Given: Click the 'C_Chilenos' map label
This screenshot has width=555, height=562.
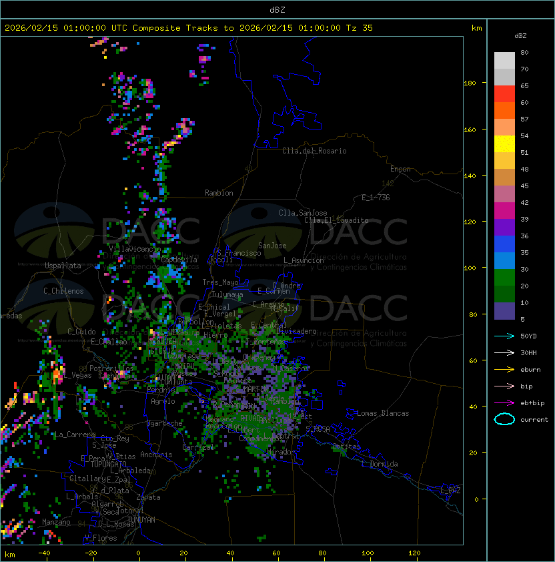Looking at the screenshot, I should [63, 291].
